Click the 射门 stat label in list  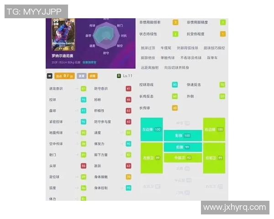click(x=53, y=155)
